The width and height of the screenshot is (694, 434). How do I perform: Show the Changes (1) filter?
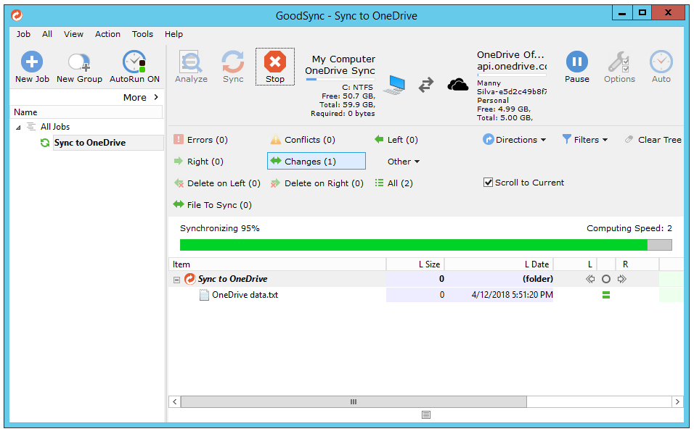[x=316, y=162]
